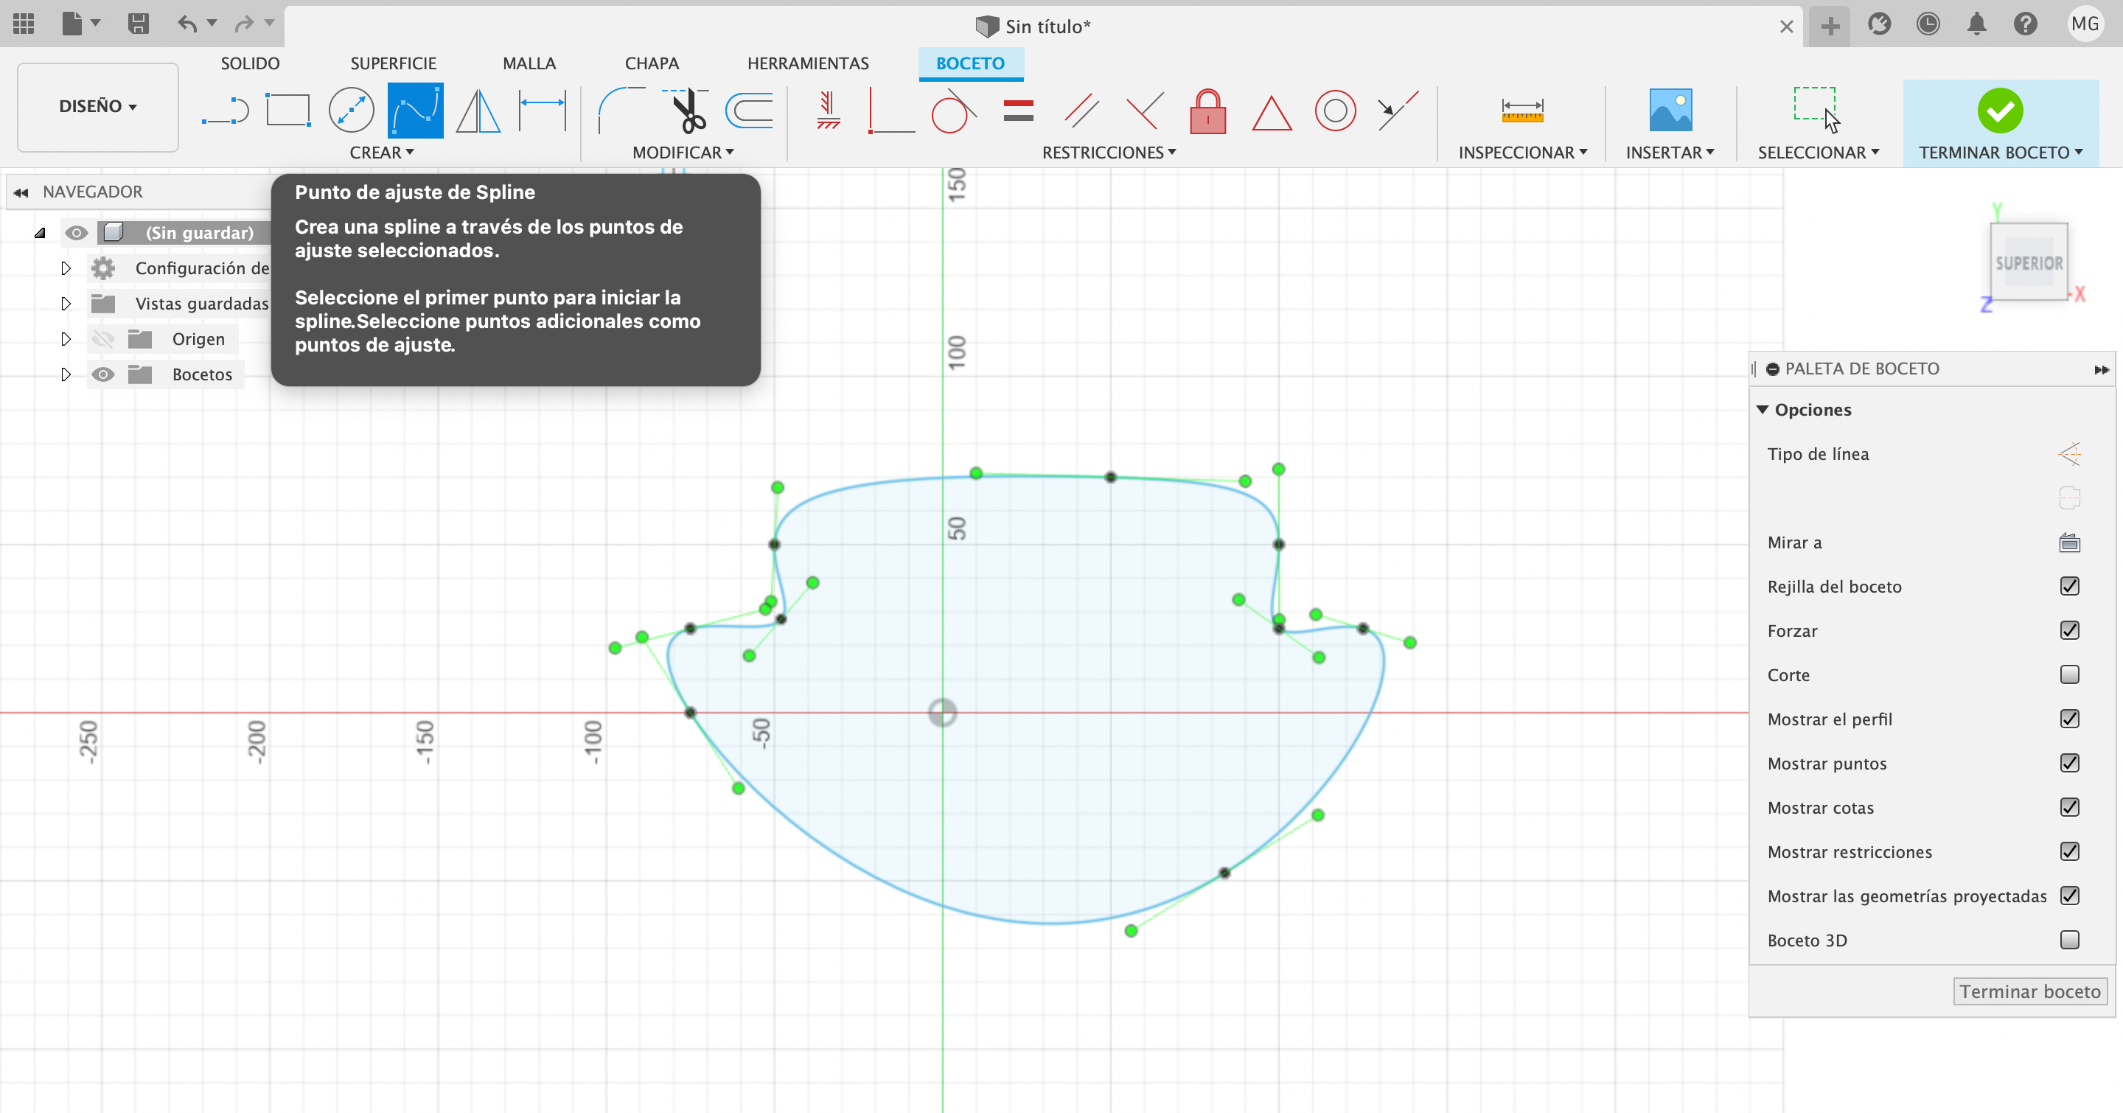2123x1113 pixels.
Task: Switch to the SUPERFICIE tab
Action: click(x=393, y=63)
